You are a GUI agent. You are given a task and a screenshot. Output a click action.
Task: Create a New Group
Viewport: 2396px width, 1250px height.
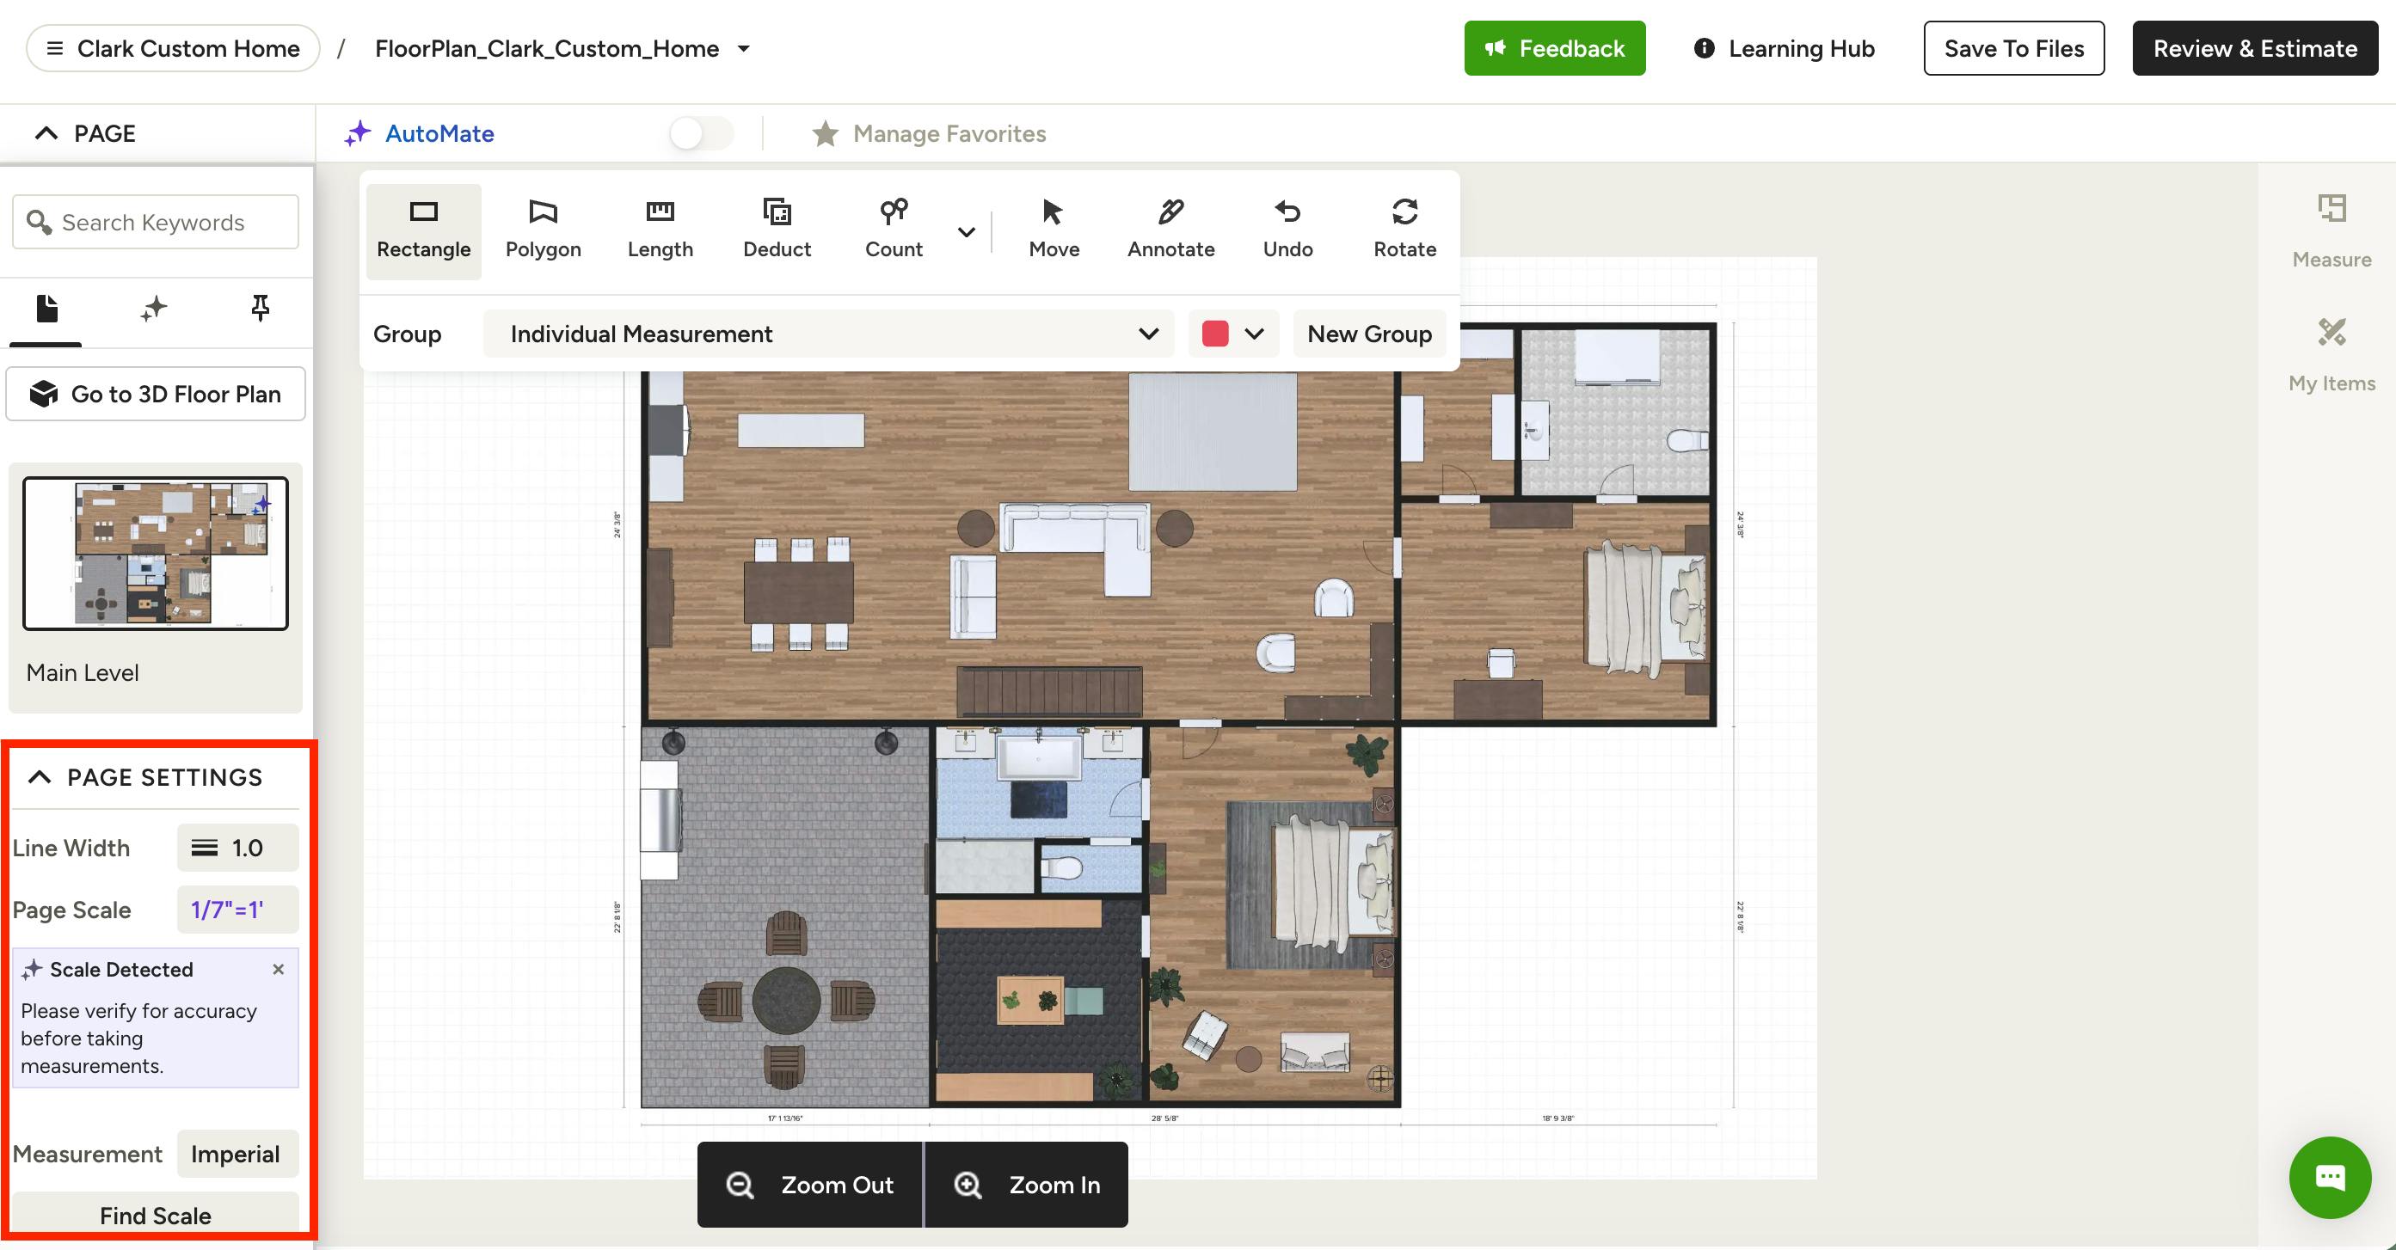pyautogui.click(x=1369, y=334)
